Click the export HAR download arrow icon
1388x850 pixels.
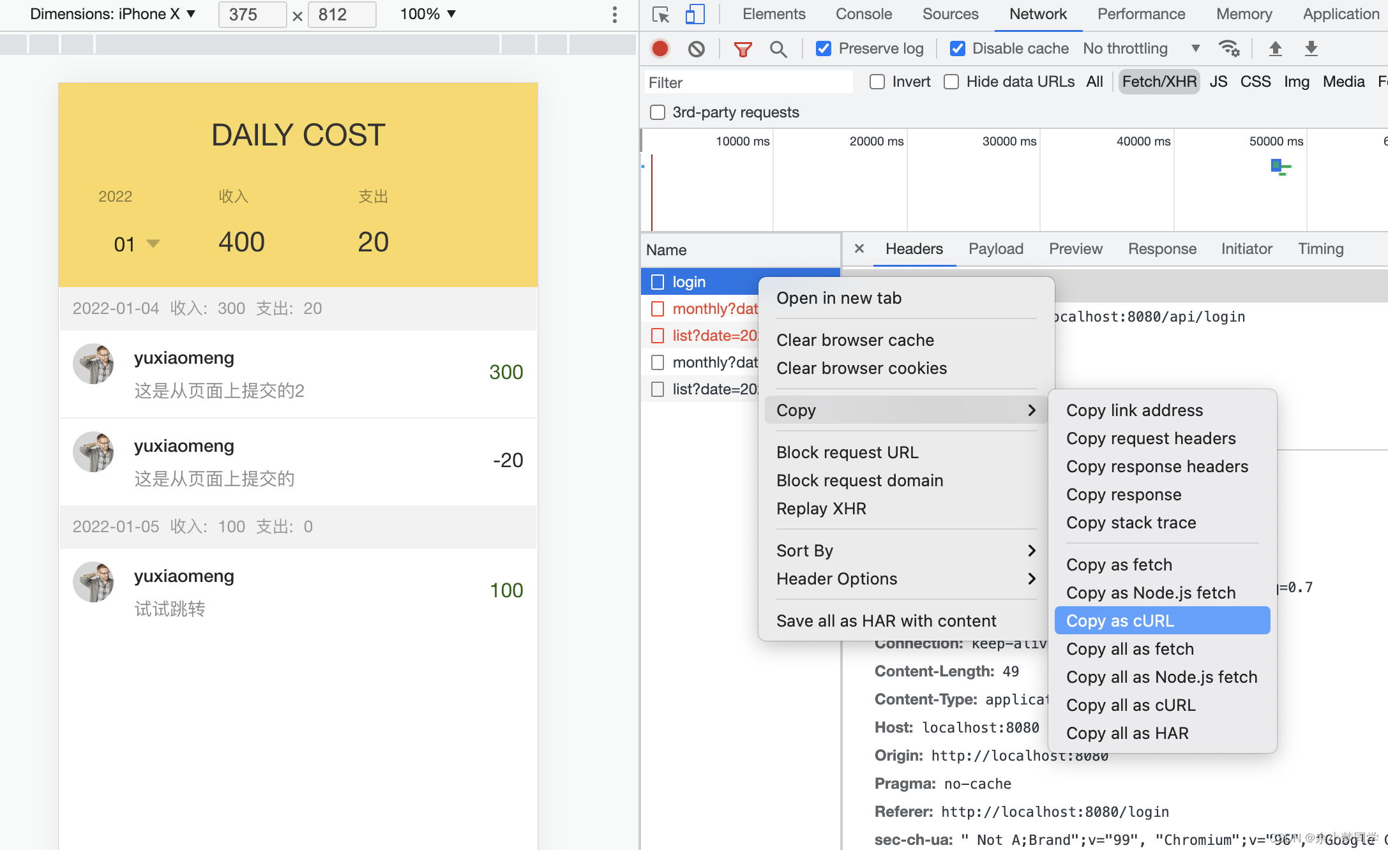click(x=1311, y=48)
